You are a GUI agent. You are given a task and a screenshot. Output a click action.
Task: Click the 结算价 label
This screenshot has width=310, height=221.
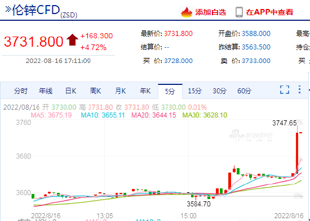click(152, 47)
